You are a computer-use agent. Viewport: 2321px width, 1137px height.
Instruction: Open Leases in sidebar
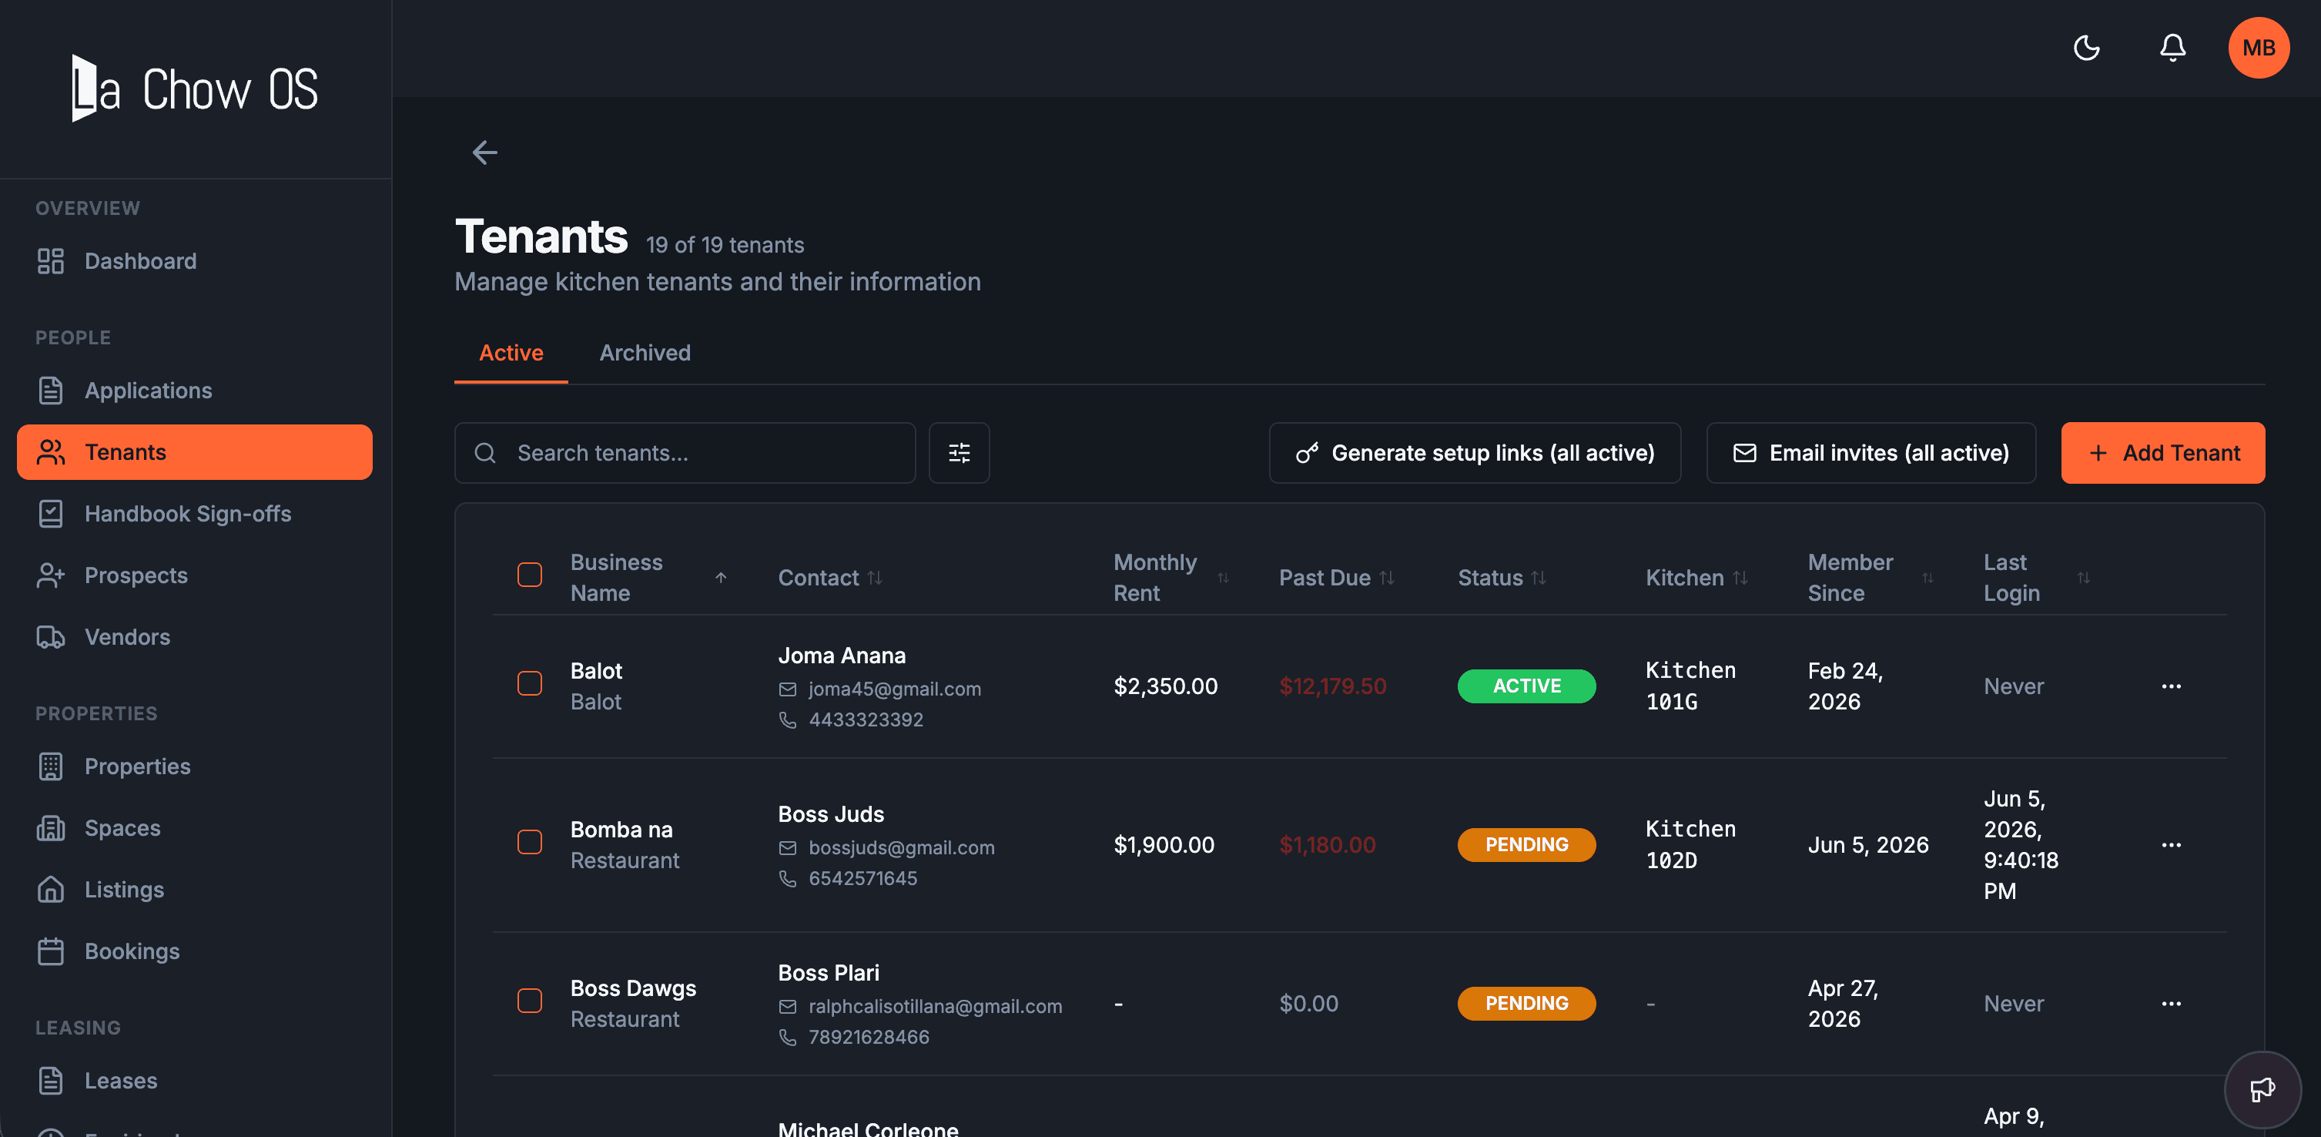[195, 1080]
